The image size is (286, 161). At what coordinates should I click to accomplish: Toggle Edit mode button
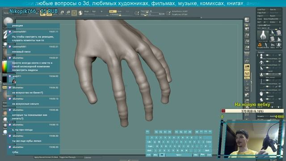[42, 14]
